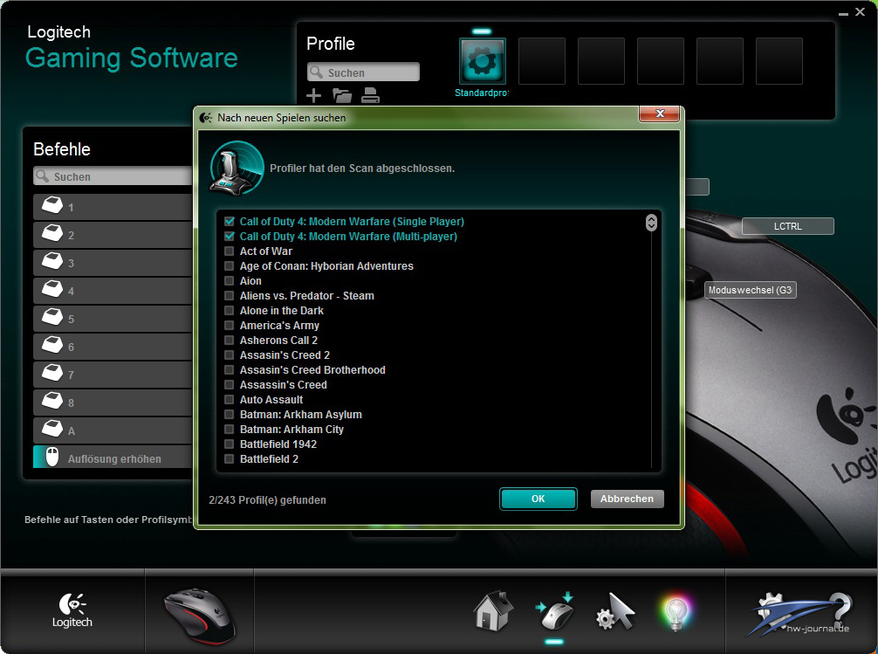Select the Auflösung erhöhen command
Image resolution: width=878 pixels, height=654 pixels.
(113, 458)
